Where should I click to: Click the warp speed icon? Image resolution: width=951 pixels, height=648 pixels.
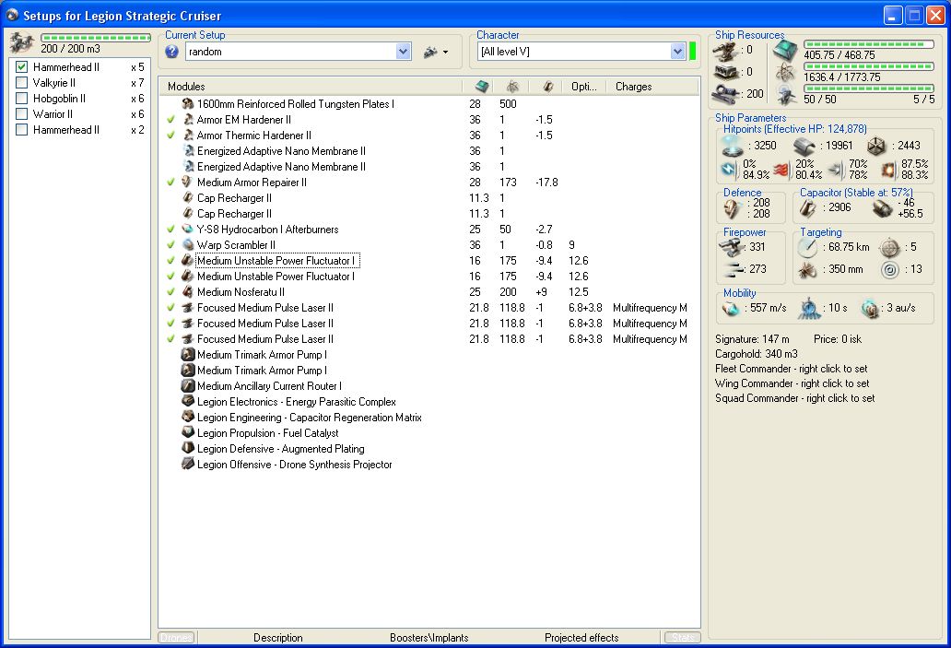pyautogui.click(x=871, y=308)
